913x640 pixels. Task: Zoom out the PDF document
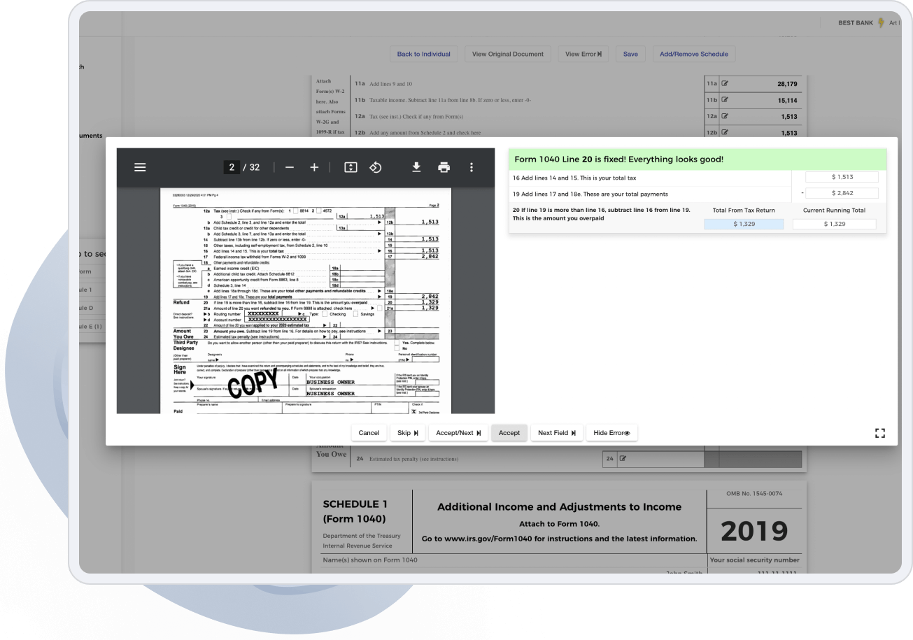[290, 167]
